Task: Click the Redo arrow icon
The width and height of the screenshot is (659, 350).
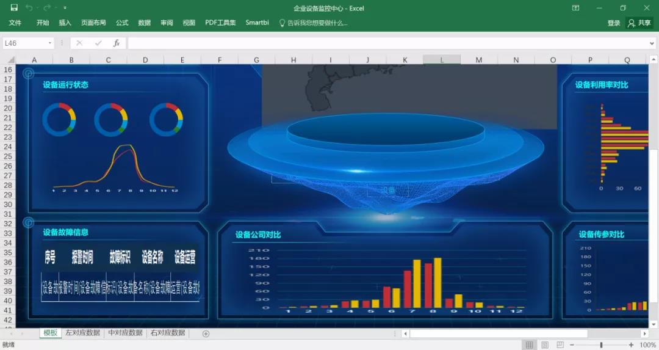Action: pos(47,8)
